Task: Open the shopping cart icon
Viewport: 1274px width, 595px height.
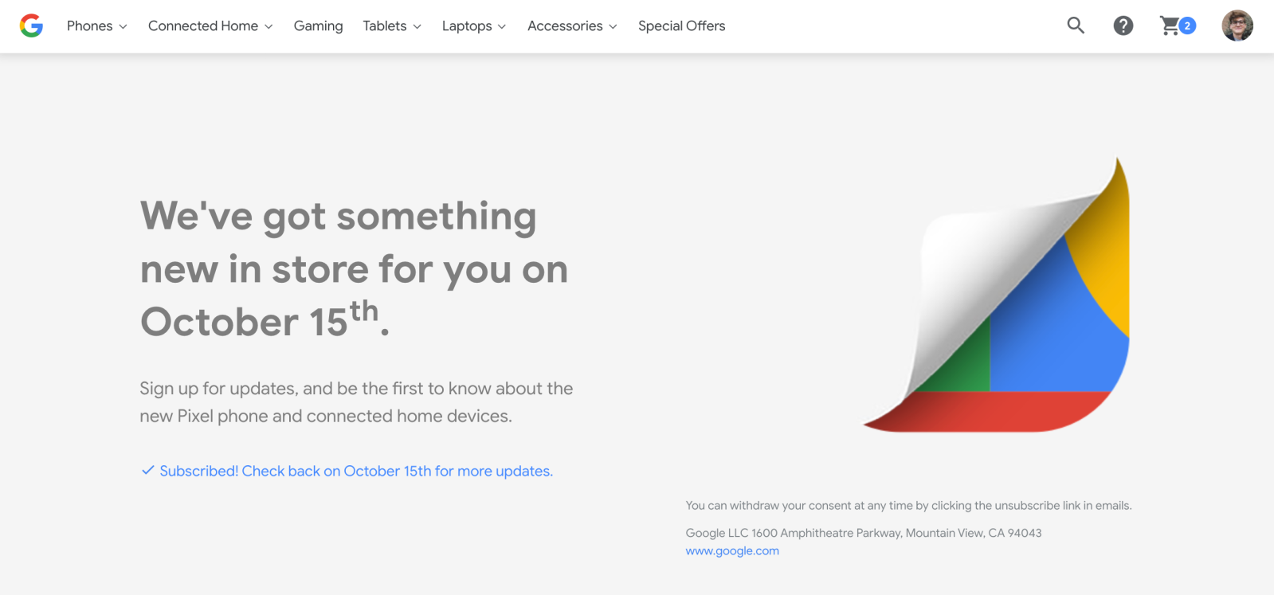Action: (1170, 26)
